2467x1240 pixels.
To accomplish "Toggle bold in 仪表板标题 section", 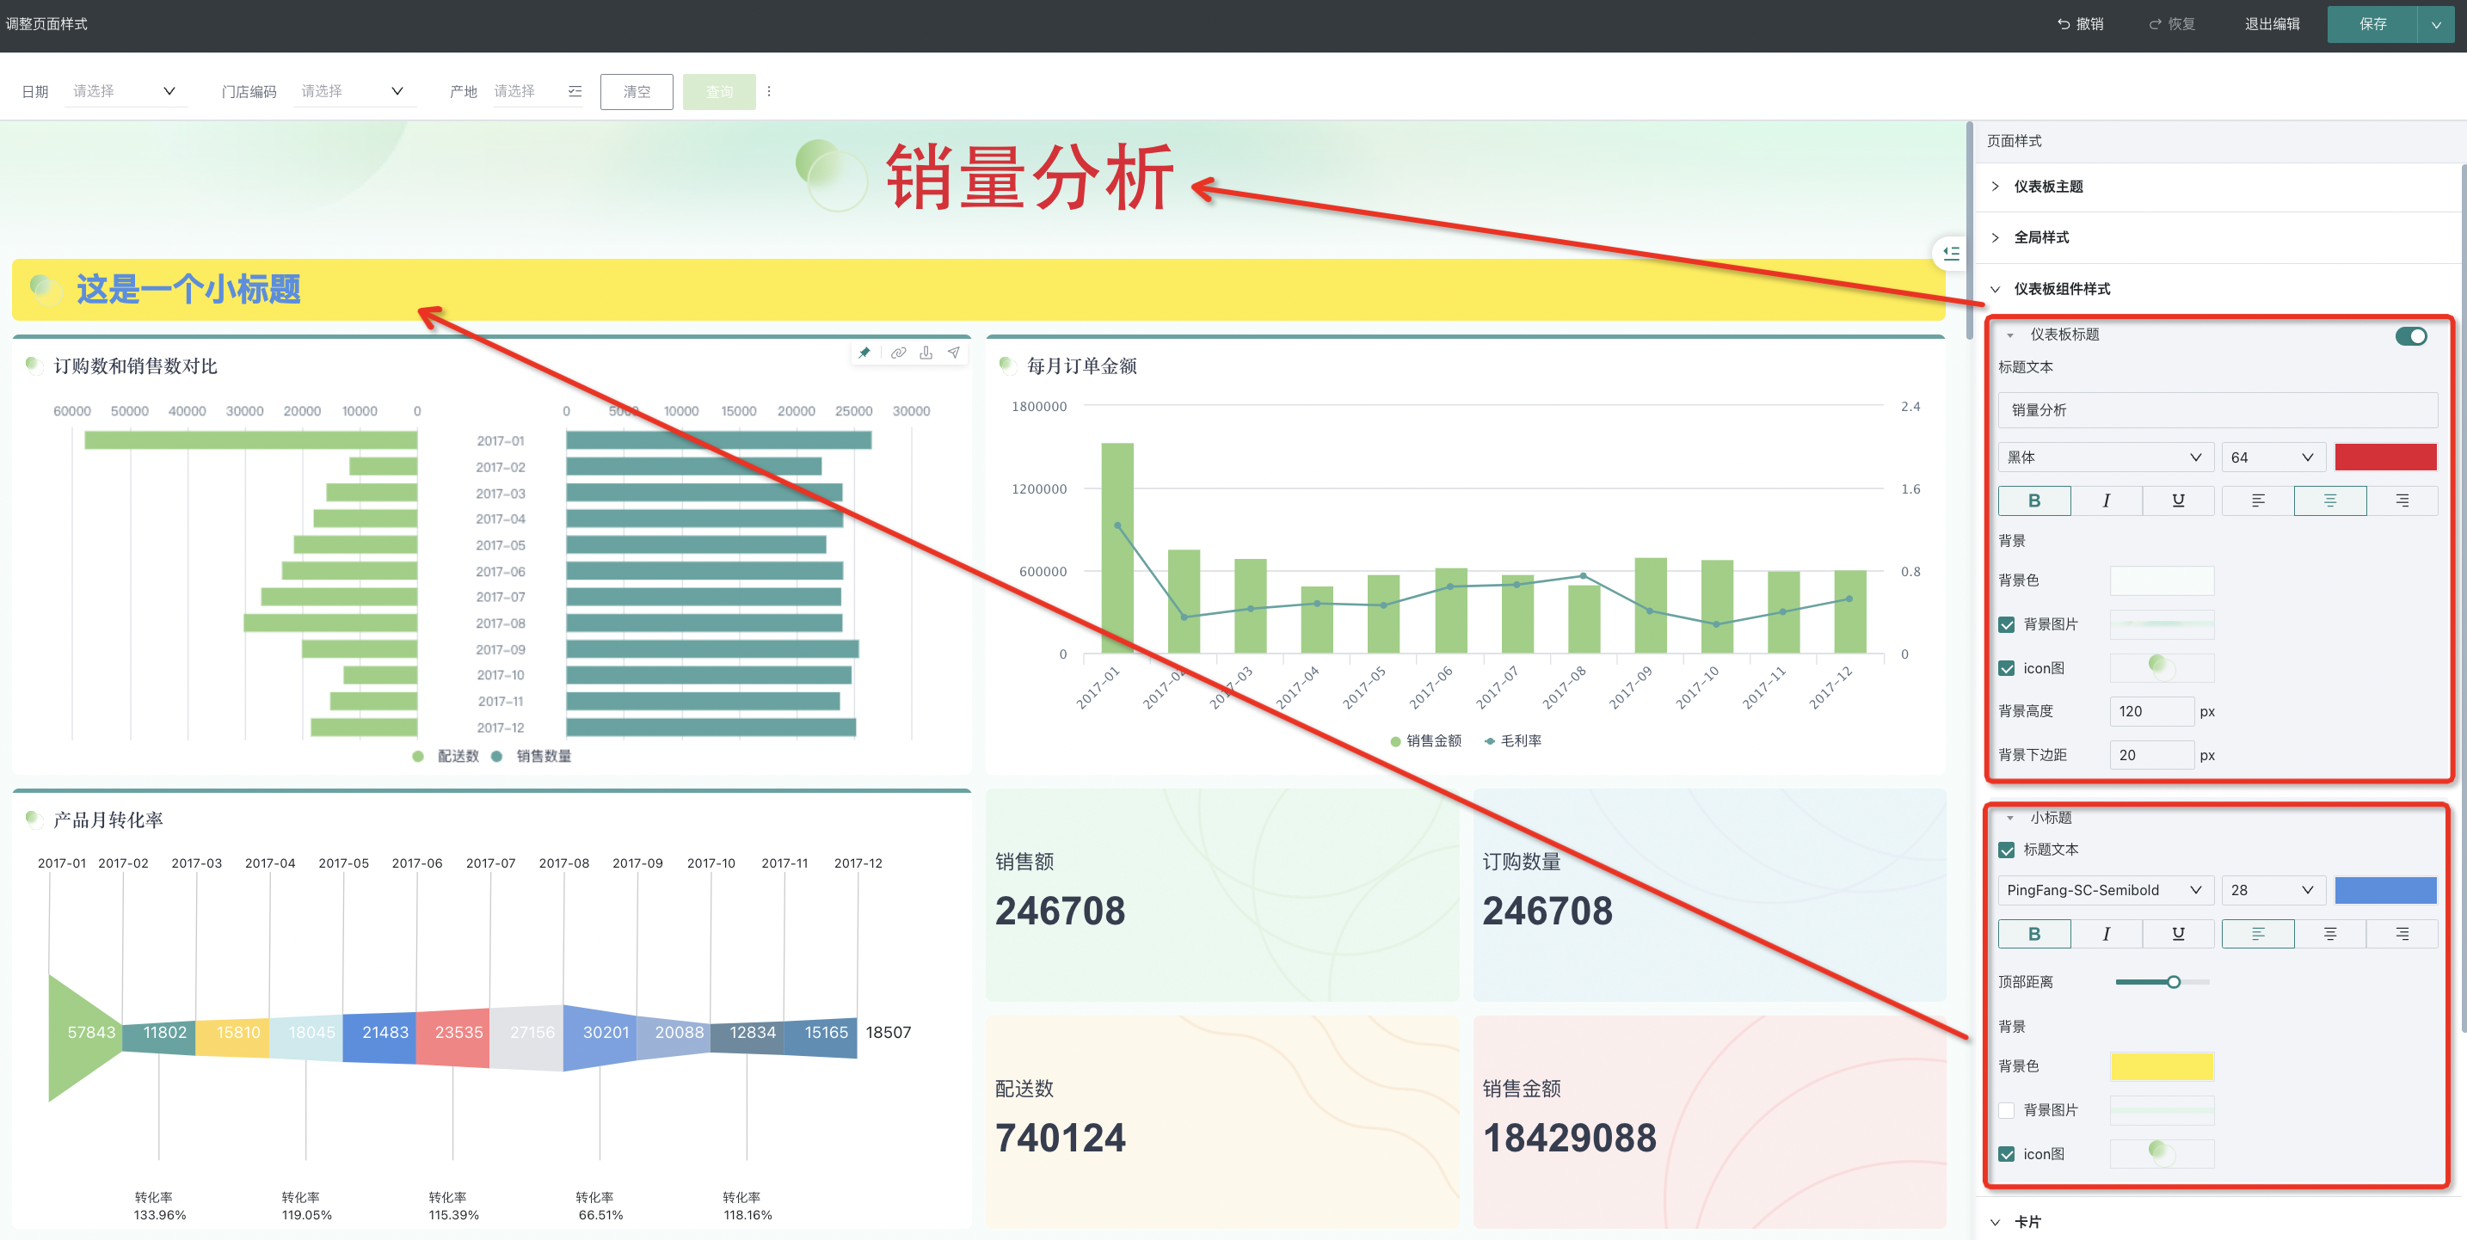I will [2033, 500].
